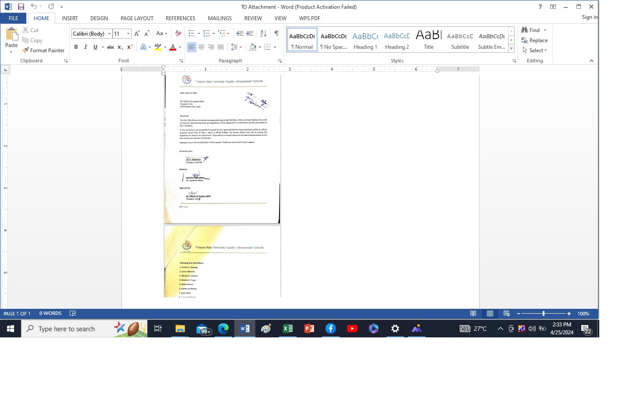Click the Save icon in quick access toolbar
630x398 pixels.
pos(21,7)
